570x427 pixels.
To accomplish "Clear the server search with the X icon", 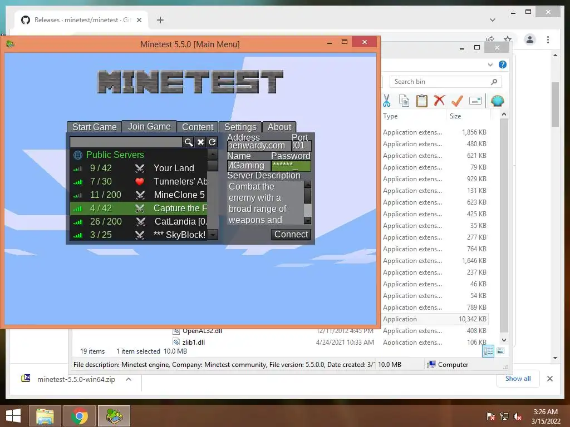I will click(200, 142).
